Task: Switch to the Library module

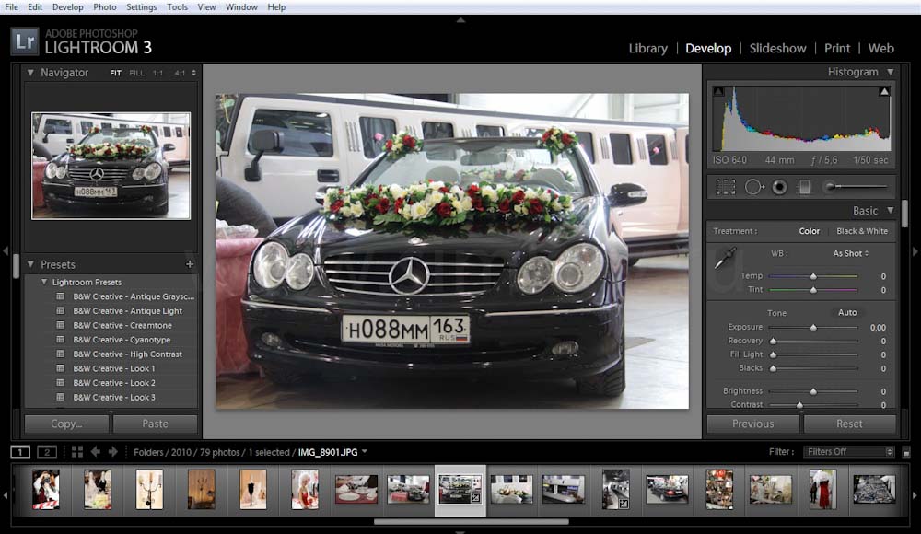Action: coord(647,49)
